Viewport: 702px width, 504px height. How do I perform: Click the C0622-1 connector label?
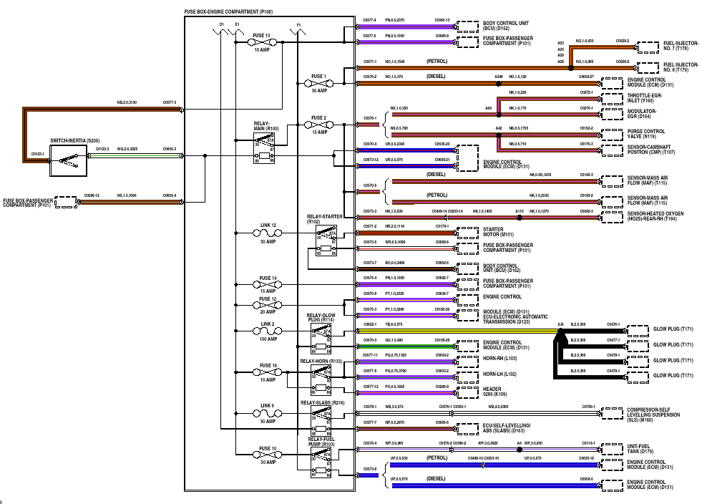(370, 324)
